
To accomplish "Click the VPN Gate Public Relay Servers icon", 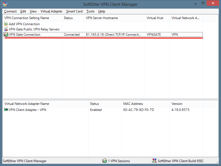I will (6, 29).
